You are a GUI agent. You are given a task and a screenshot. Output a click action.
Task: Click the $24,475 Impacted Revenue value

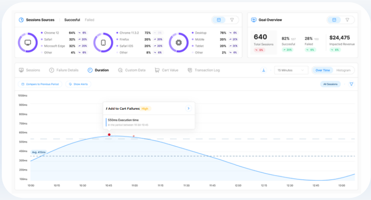pos(340,37)
